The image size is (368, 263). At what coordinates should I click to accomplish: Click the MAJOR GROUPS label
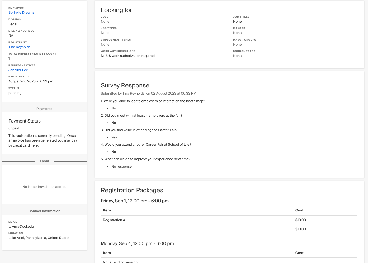pyautogui.click(x=244, y=40)
